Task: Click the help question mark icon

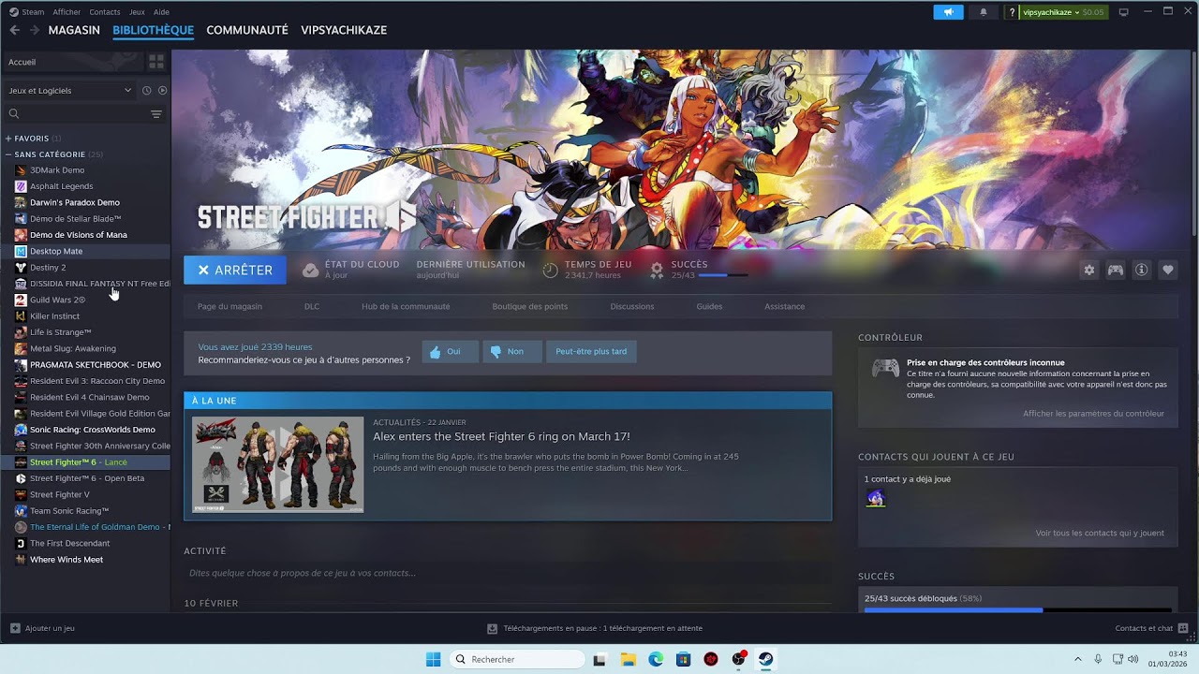Action: 1012,12
